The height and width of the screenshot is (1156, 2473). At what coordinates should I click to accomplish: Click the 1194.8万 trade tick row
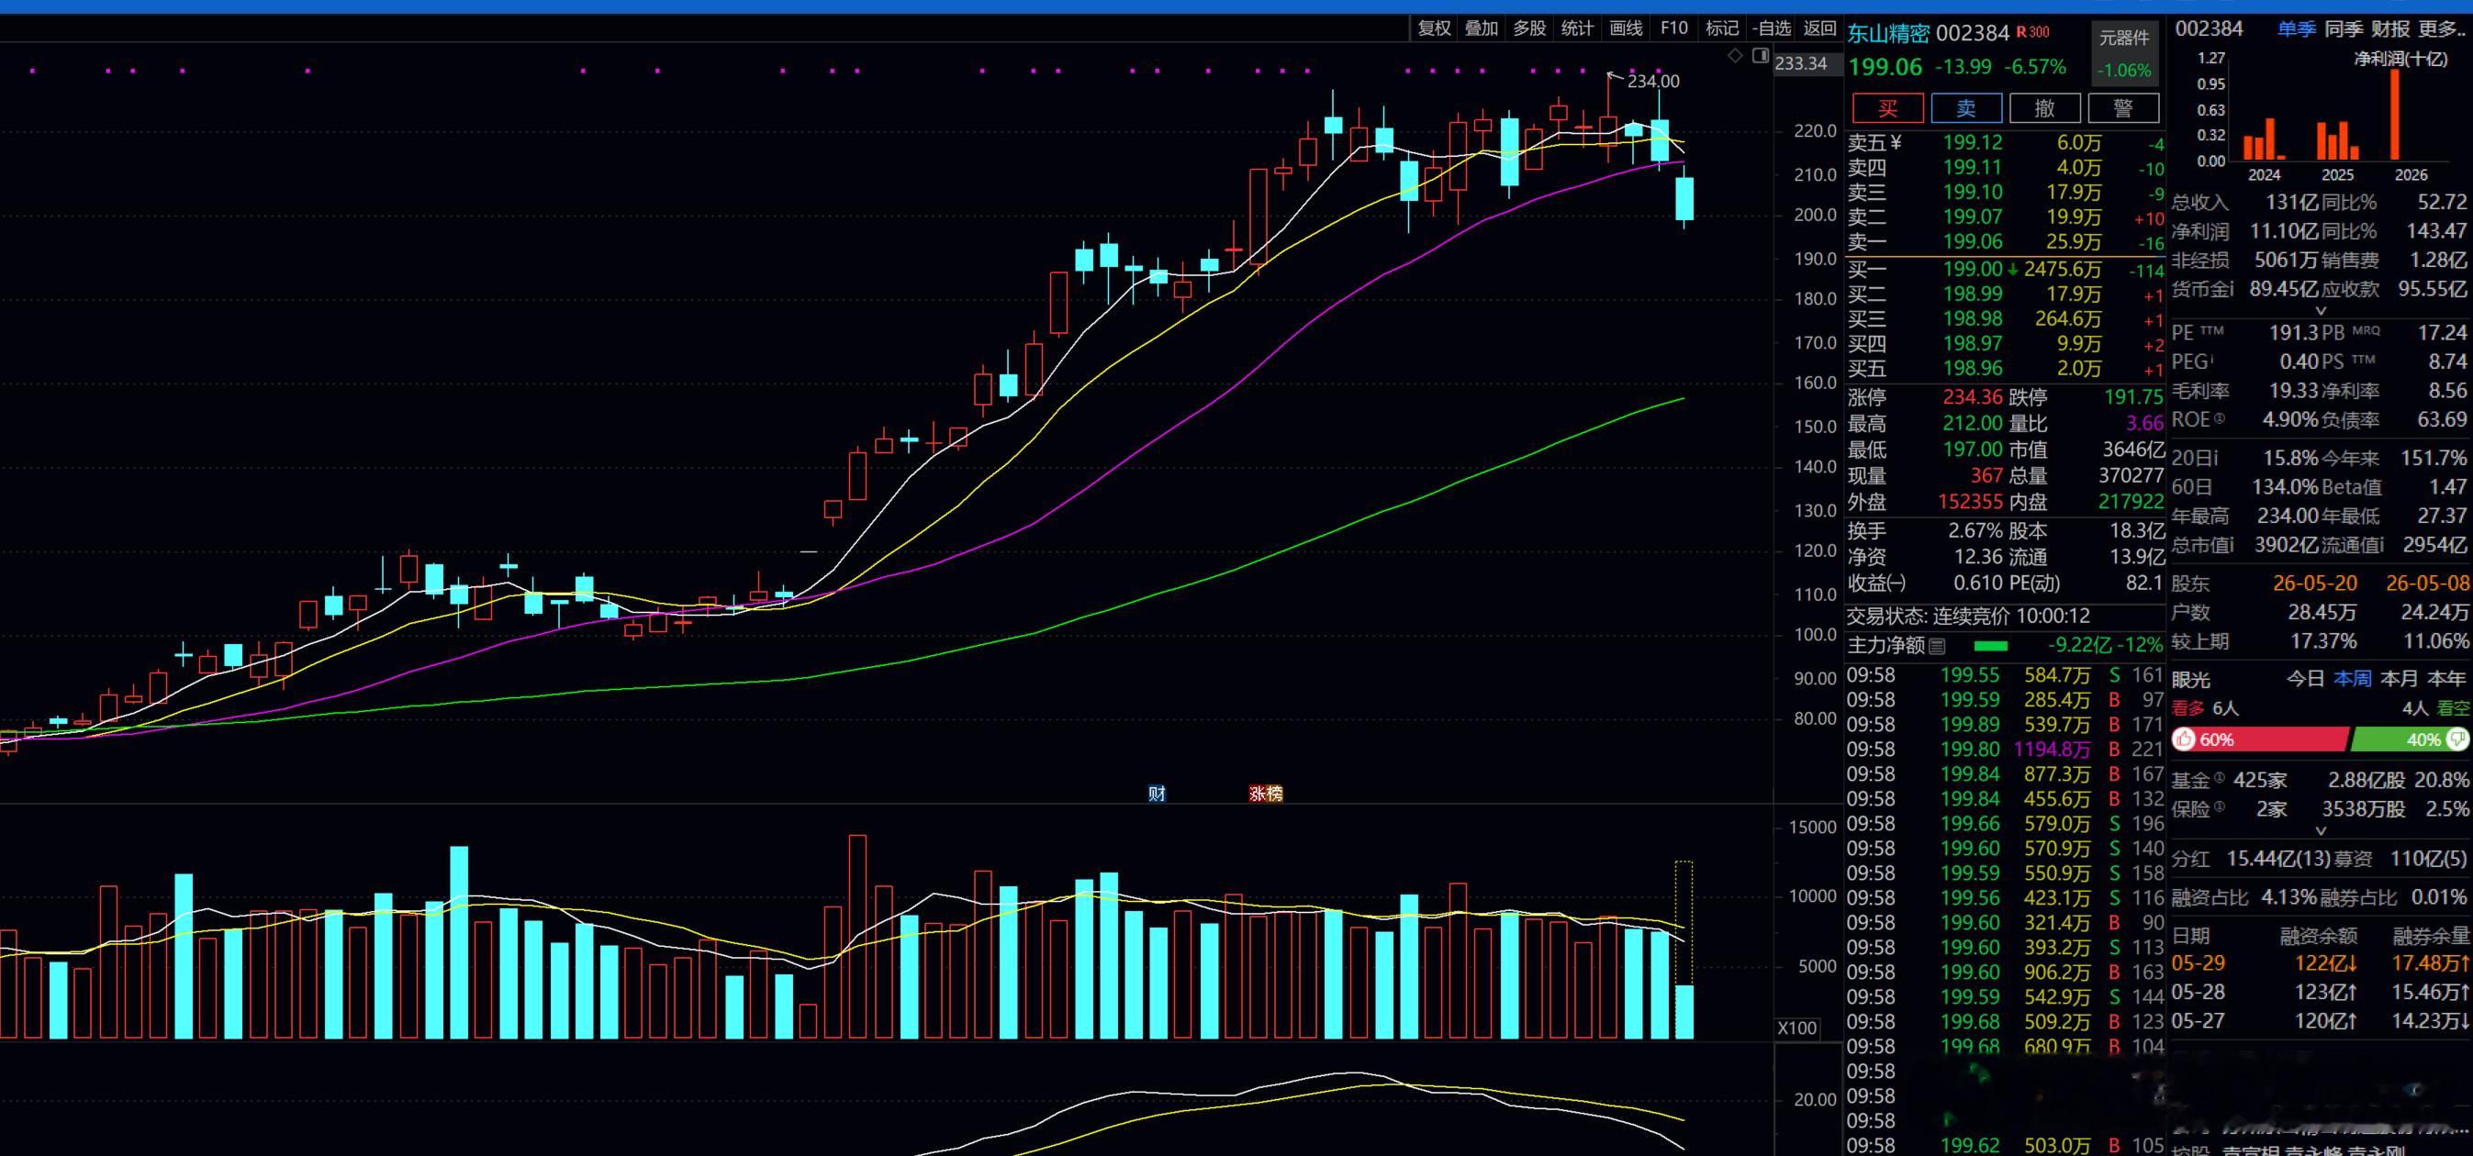click(x=2005, y=750)
